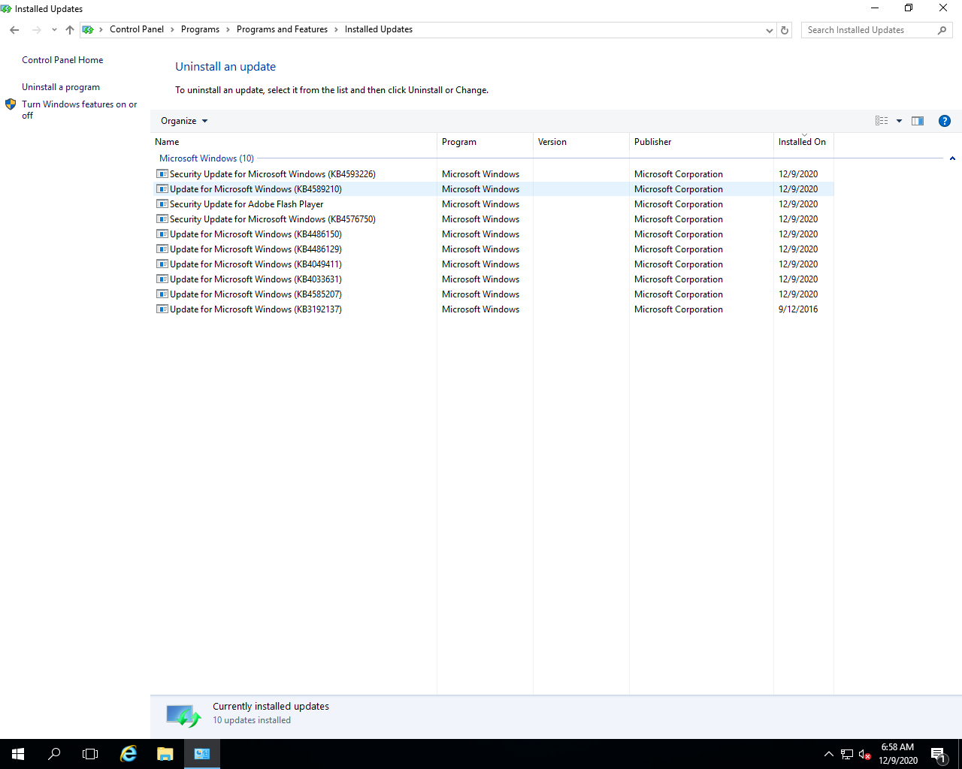962x769 pixels.
Task: Select Security Update KB4576750
Action: (x=492, y=219)
